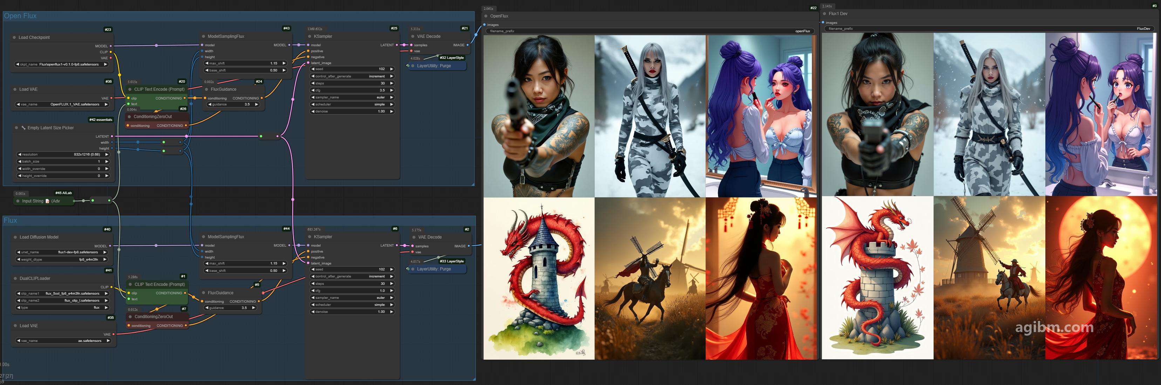Open the clip_name1 combo in DualCLIPLoader

tap(63, 294)
